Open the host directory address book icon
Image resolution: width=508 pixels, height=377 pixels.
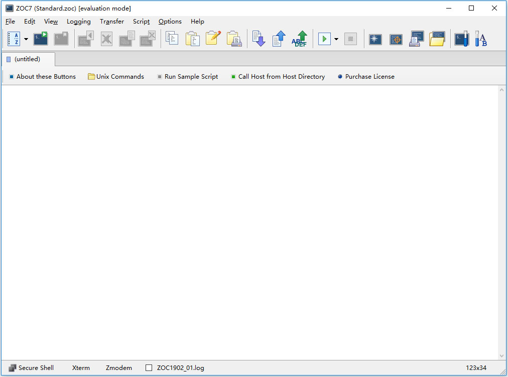(14, 39)
